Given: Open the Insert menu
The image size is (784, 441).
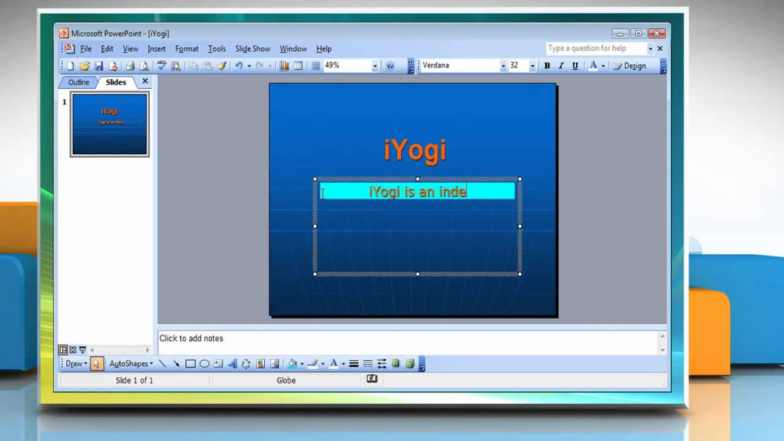Looking at the screenshot, I should (x=157, y=49).
